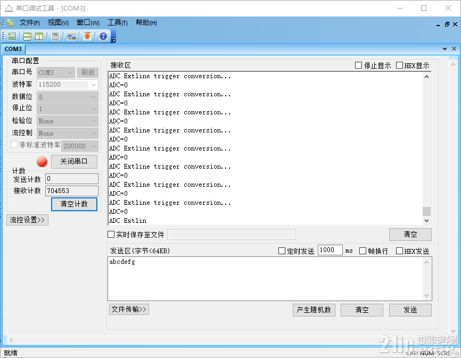Toggle the 帧换行 checkbox
This screenshot has height=358, width=461.
[x=363, y=251]
